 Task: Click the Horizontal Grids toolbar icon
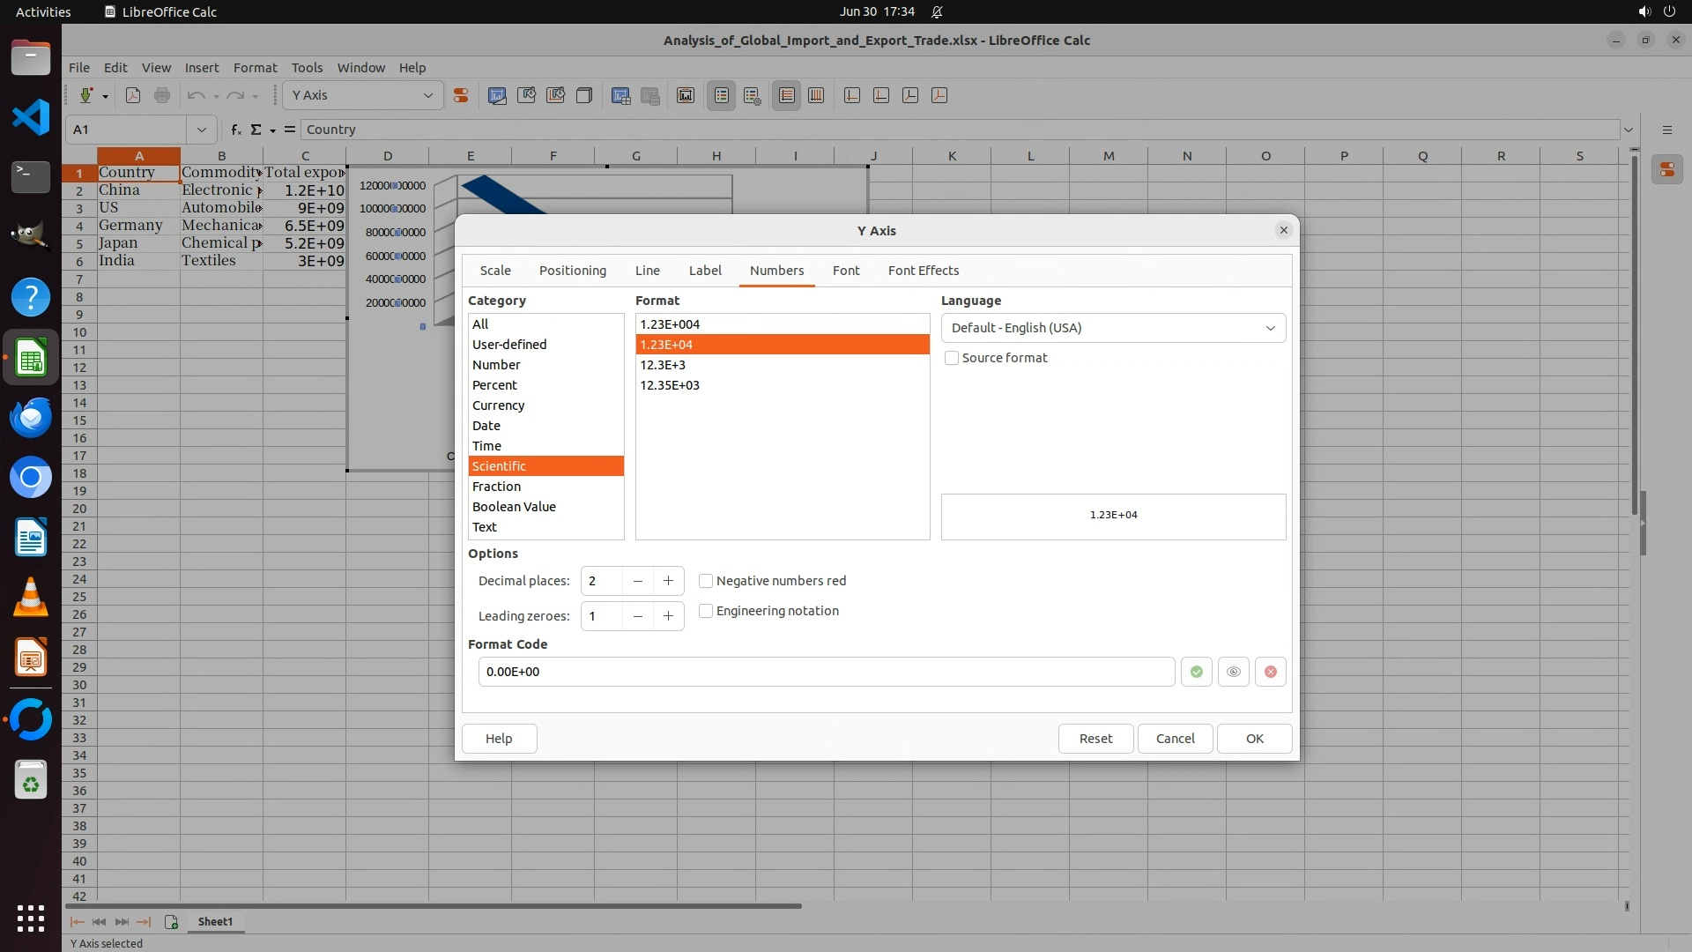tap(786, 95)
